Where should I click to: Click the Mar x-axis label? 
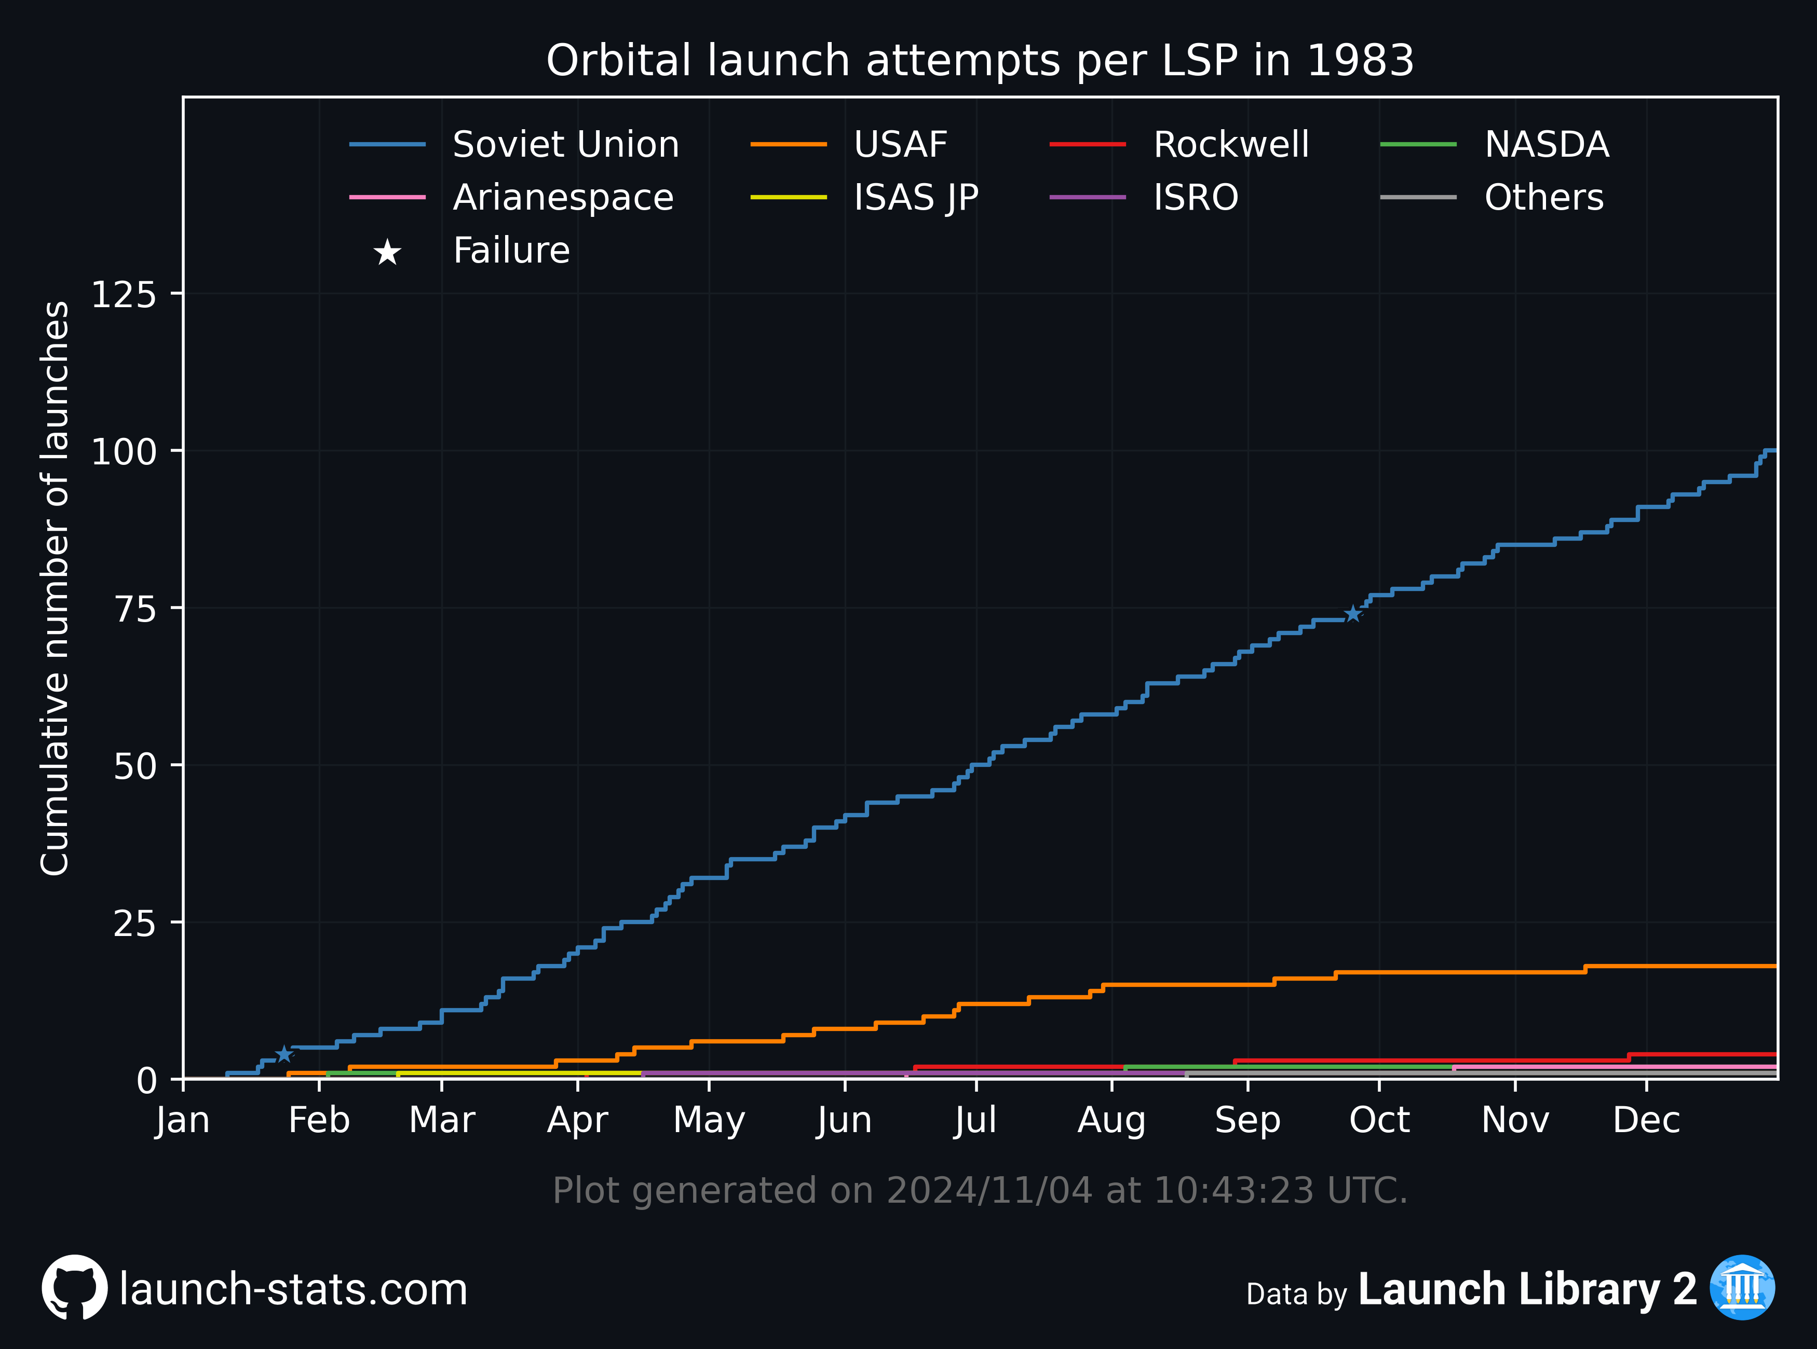(441, 1120)
